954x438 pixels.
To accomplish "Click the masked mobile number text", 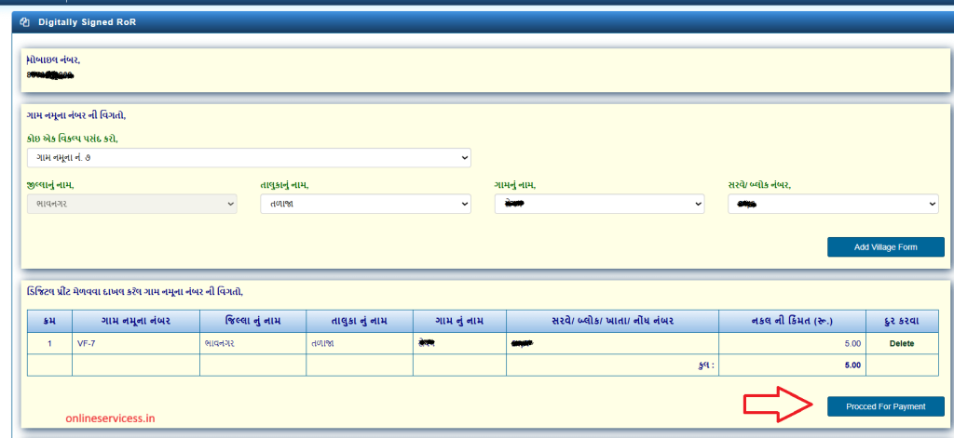I will click(x=51, y=73).
